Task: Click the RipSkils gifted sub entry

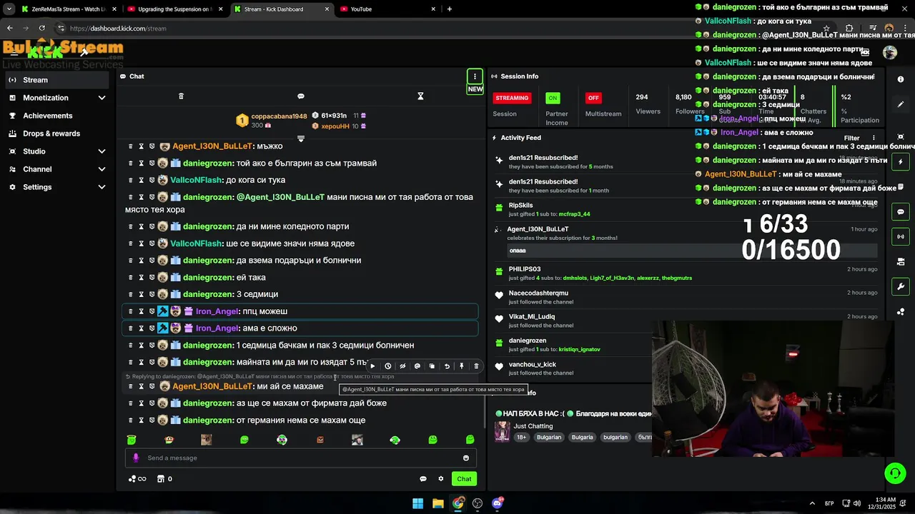Action: click(x=686, y=209)
